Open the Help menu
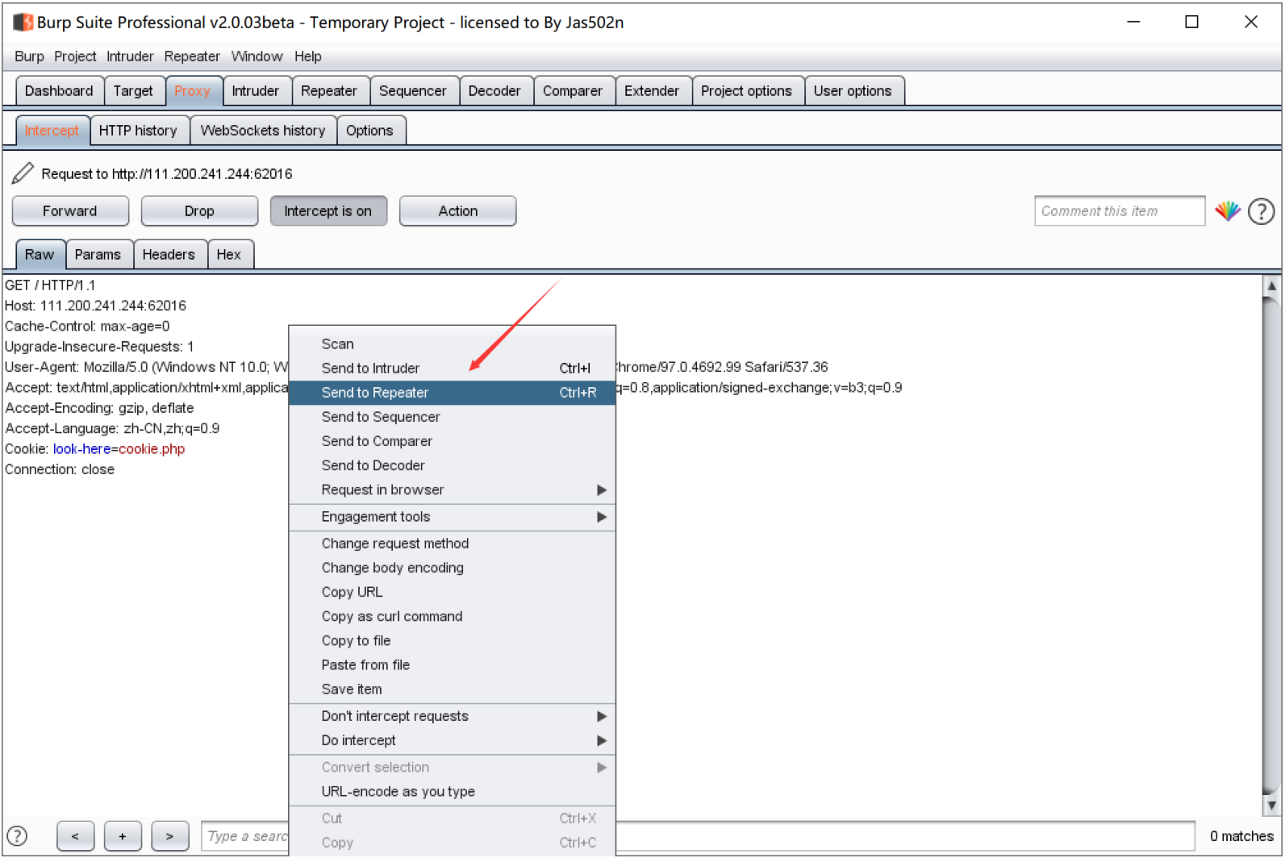 308,56
